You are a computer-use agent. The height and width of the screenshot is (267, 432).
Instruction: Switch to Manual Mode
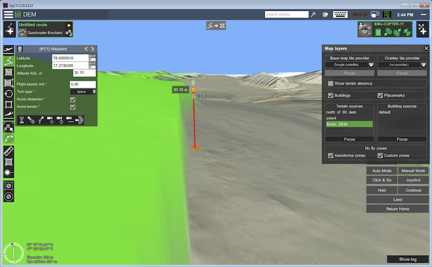click(413, 171)
